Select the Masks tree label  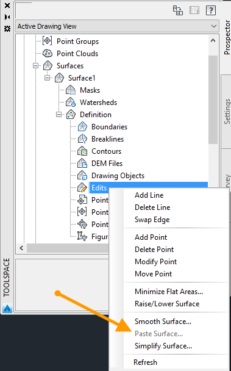coord(90,90)
